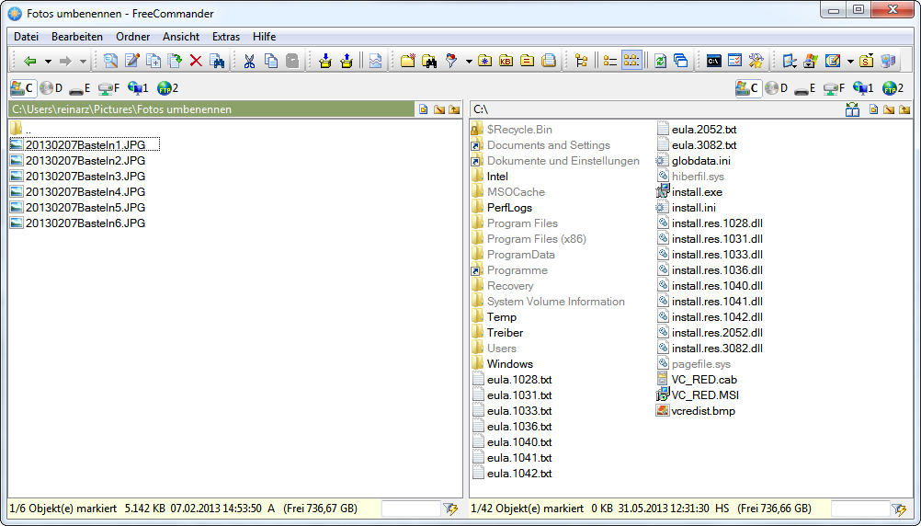This screenshot has width=921, height=526.
Task: Switch to small icons list view
Action: 631,62
